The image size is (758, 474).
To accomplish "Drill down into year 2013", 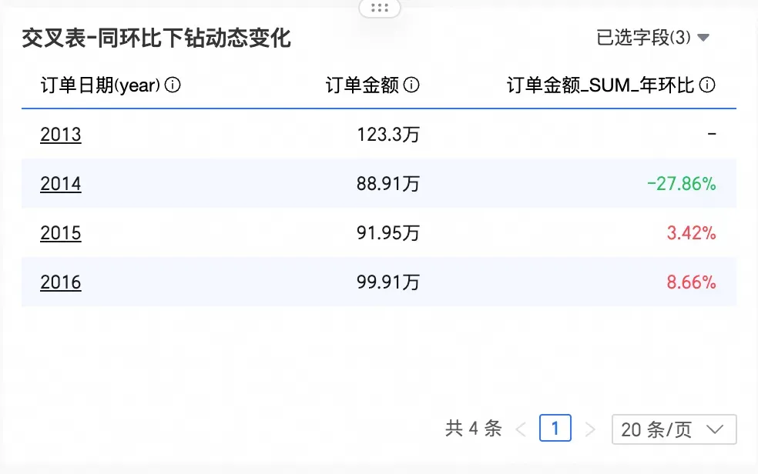I will (x=60, y=134).
